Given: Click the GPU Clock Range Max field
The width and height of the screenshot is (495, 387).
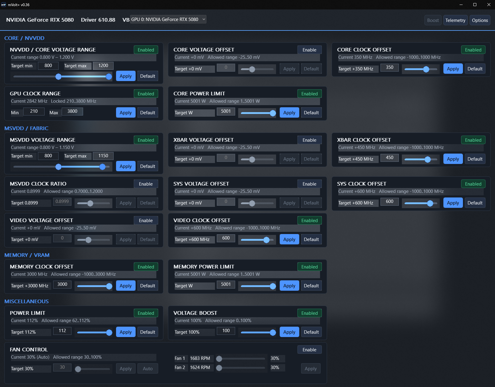Looking at the screenshot, I should pyautogui.click(x=72, y=111).
